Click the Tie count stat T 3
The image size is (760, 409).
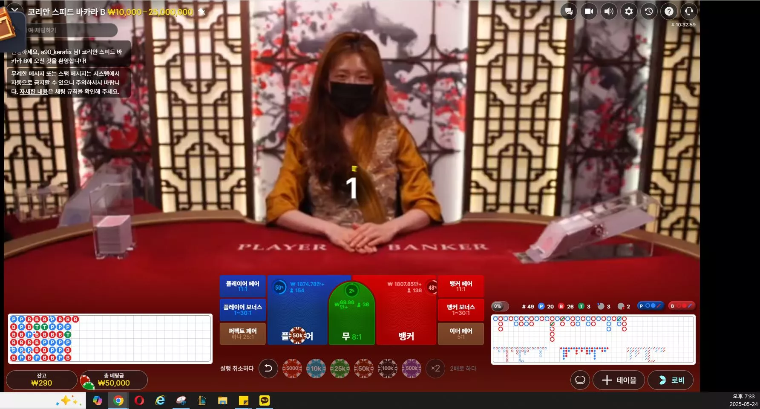(x=584, y=306)
